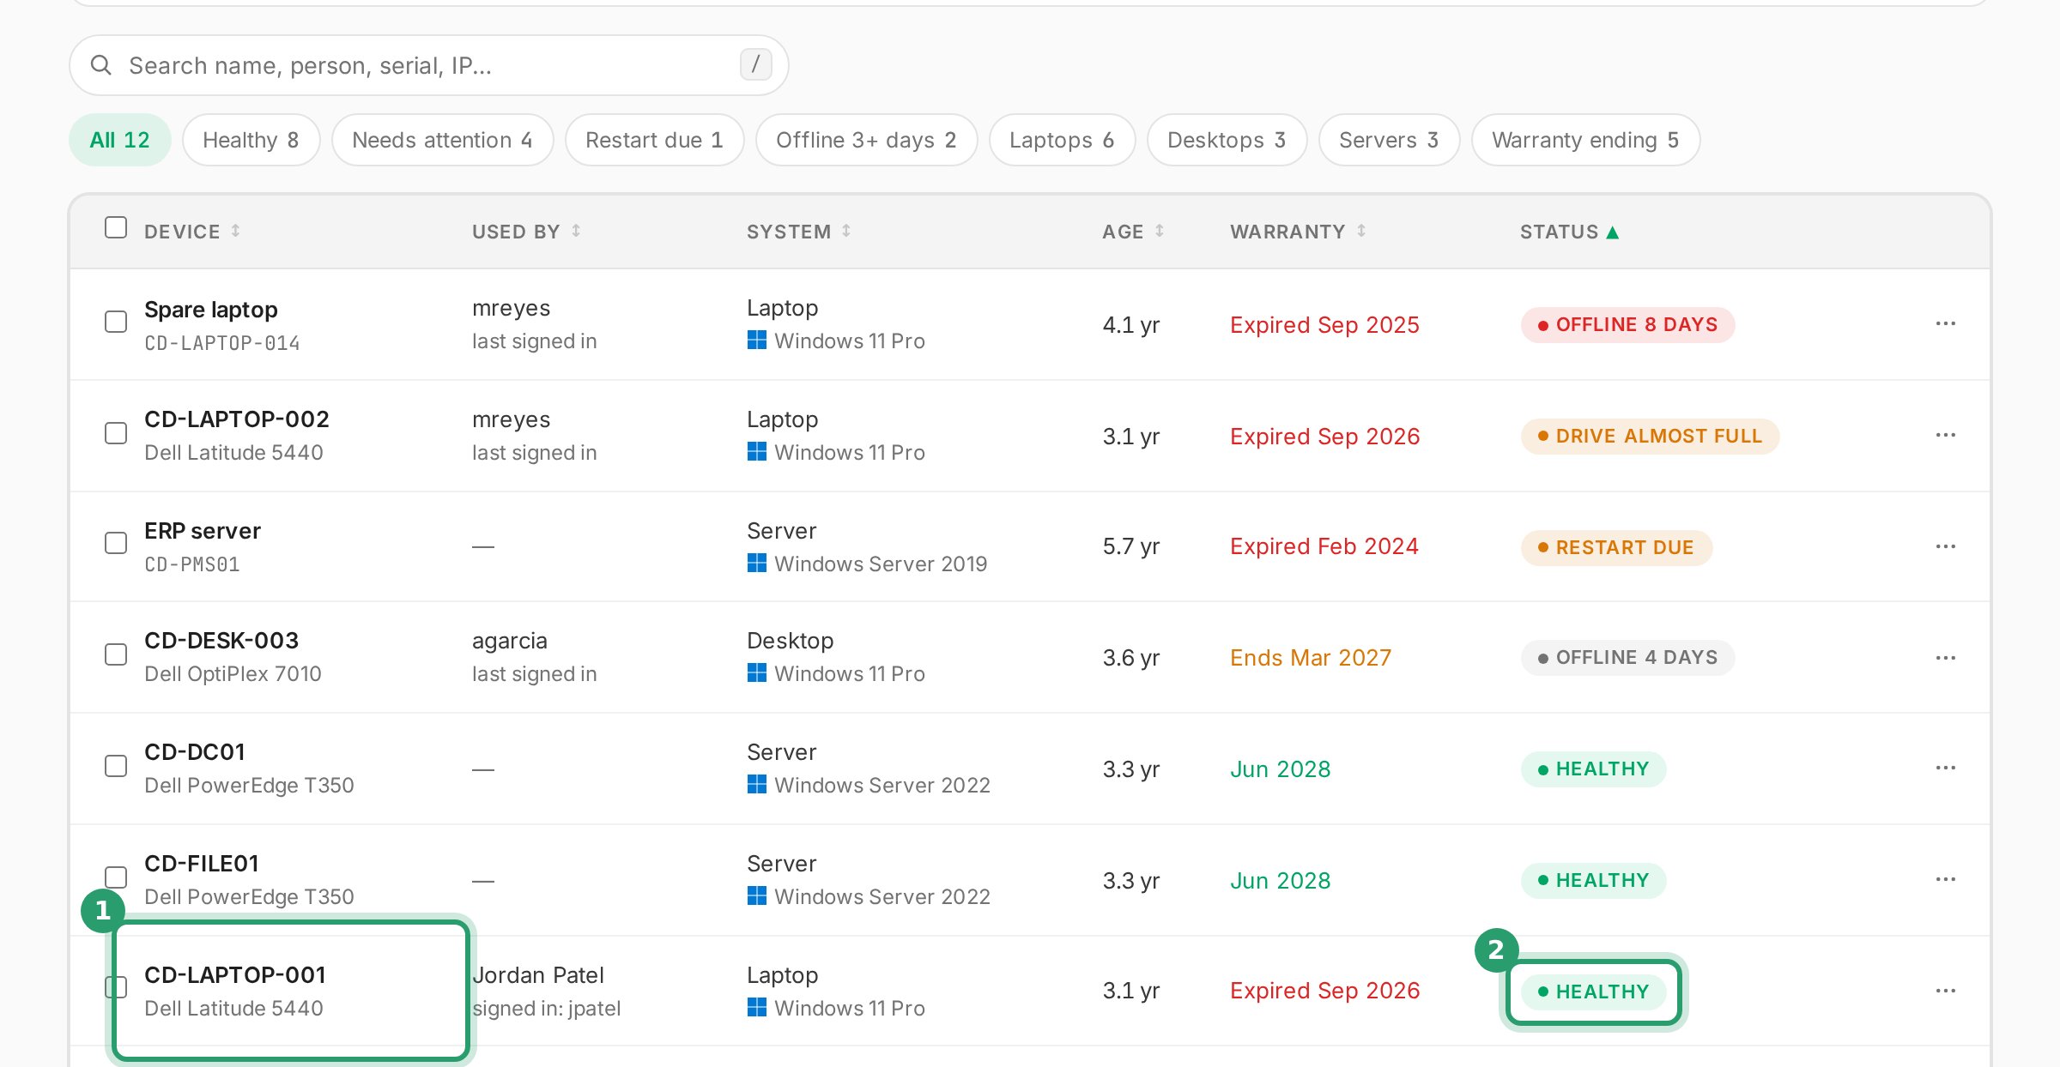Filter by Needs attention 4
Viewport: 2060px width, 1067px height.
(x=442, y=140)
